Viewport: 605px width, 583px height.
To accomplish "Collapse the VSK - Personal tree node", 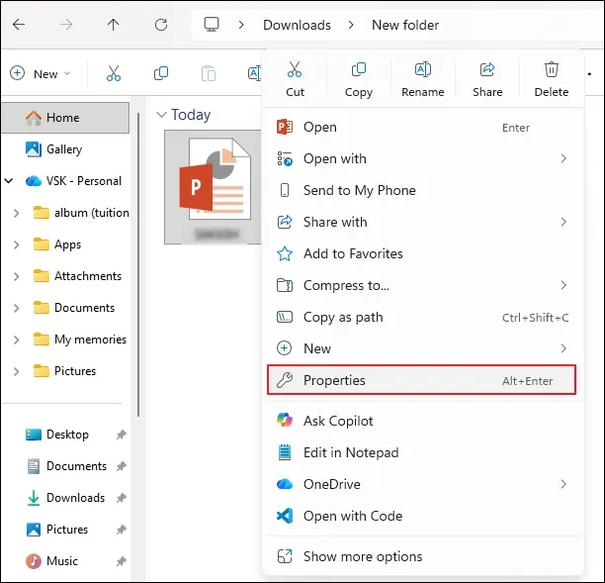I will point(9,181).
